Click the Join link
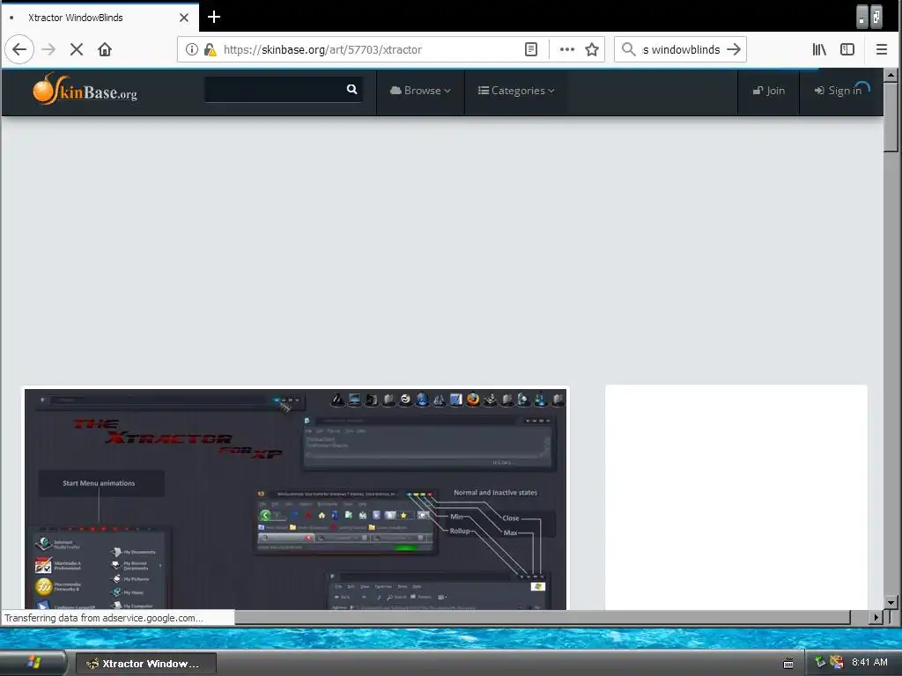This screenshot has width=902, height=676. click(768, 91)
